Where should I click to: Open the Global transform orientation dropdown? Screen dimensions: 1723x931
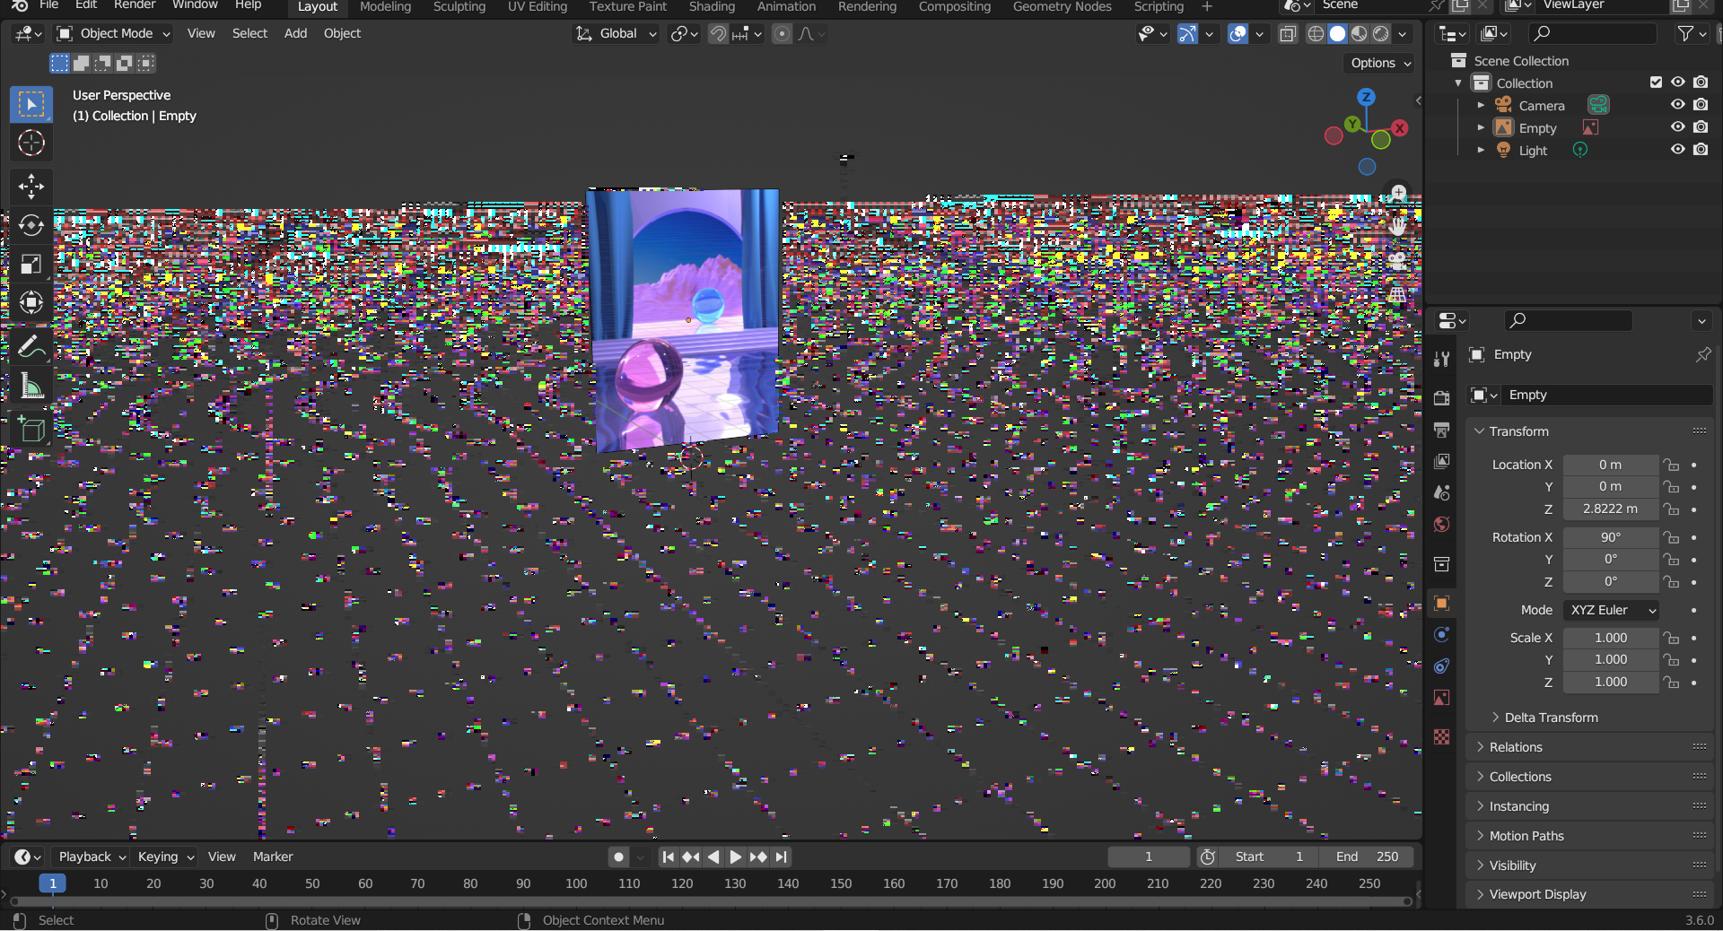[617, 34]
